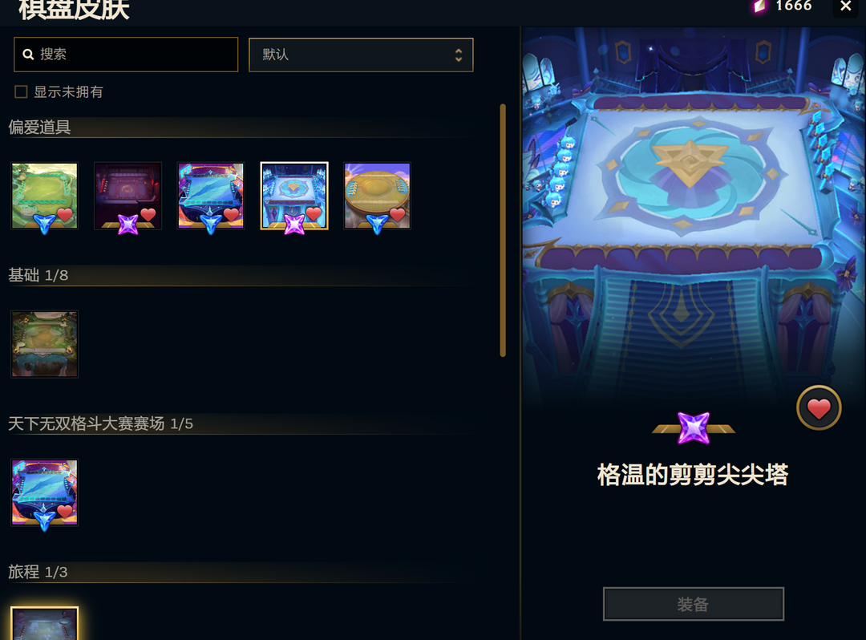Select arena under 天下无双格斗大赛赛场 section
866x640 pixels.
click(x=45, y=492)
